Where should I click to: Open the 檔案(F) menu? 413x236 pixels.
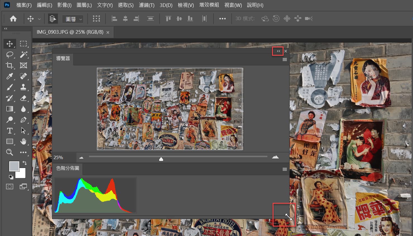(24, 5)
